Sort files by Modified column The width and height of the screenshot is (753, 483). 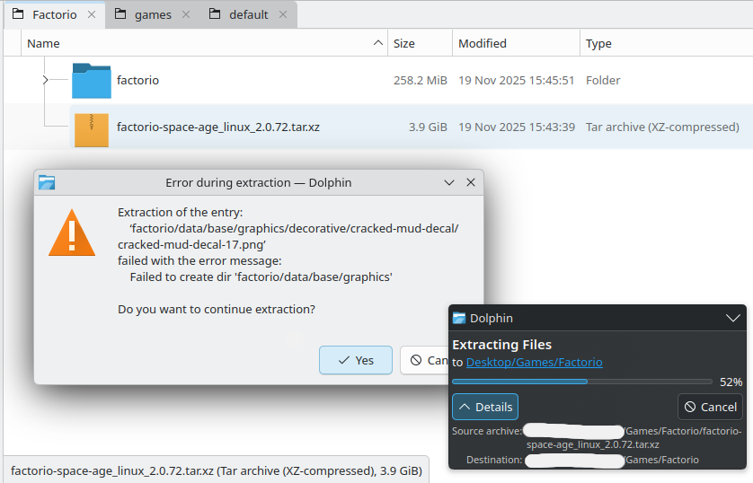click(x=517, y=43)
